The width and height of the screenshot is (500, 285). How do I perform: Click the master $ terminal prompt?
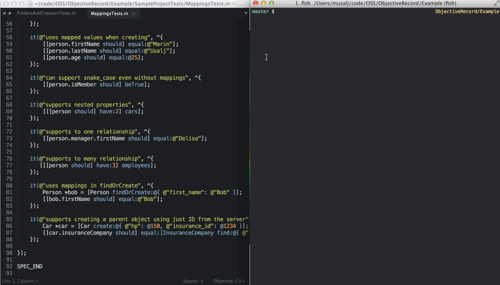pos(263,11)
